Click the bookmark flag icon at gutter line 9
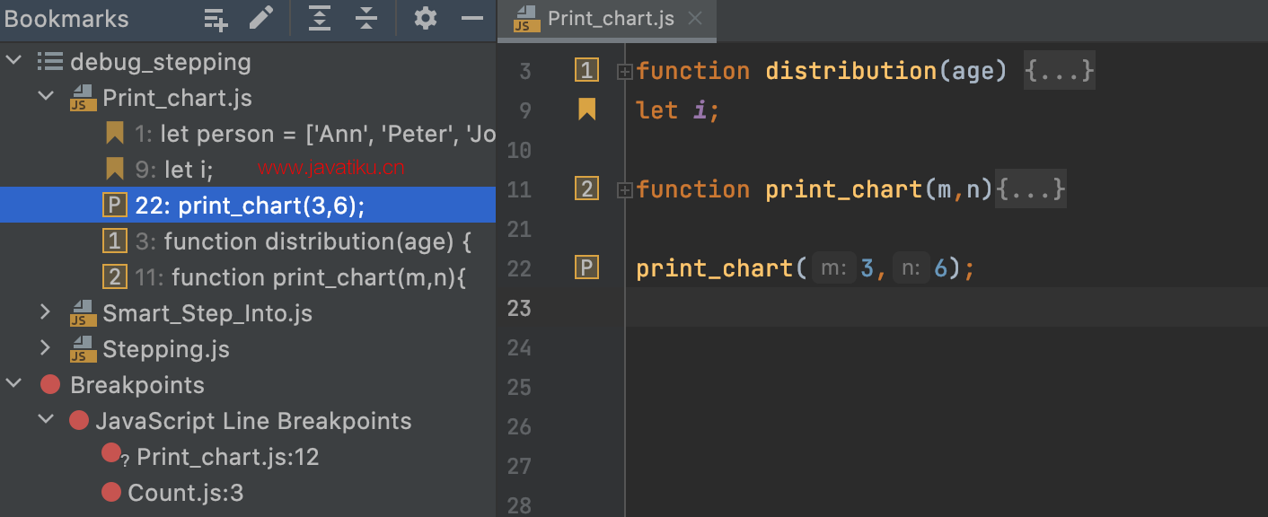The width and height of the screenshot is (1268, 517). coord(586,110)
